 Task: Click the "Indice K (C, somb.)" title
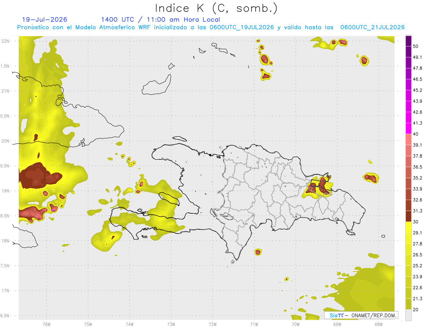point(216,8)
